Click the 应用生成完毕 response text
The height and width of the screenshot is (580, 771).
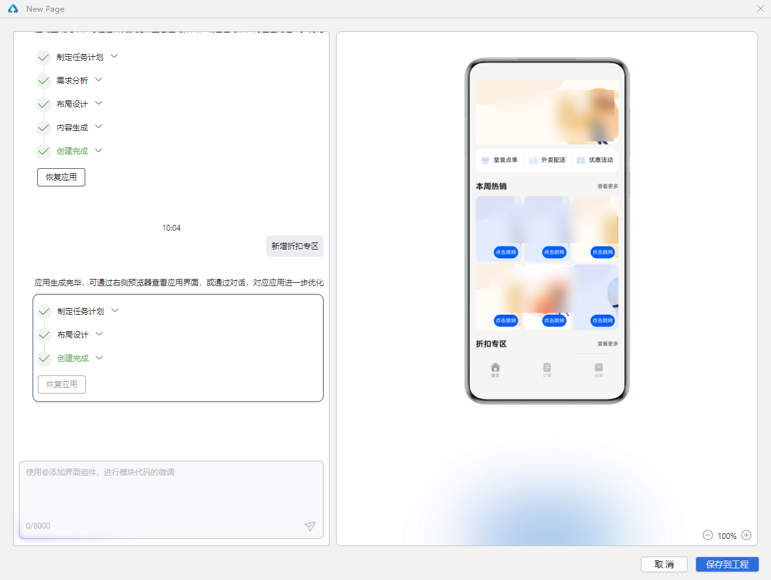pos(179,282)
